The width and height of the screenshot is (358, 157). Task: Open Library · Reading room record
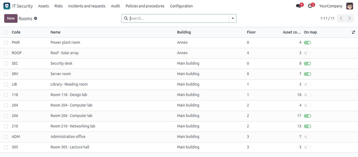click(x=69, y=84)
